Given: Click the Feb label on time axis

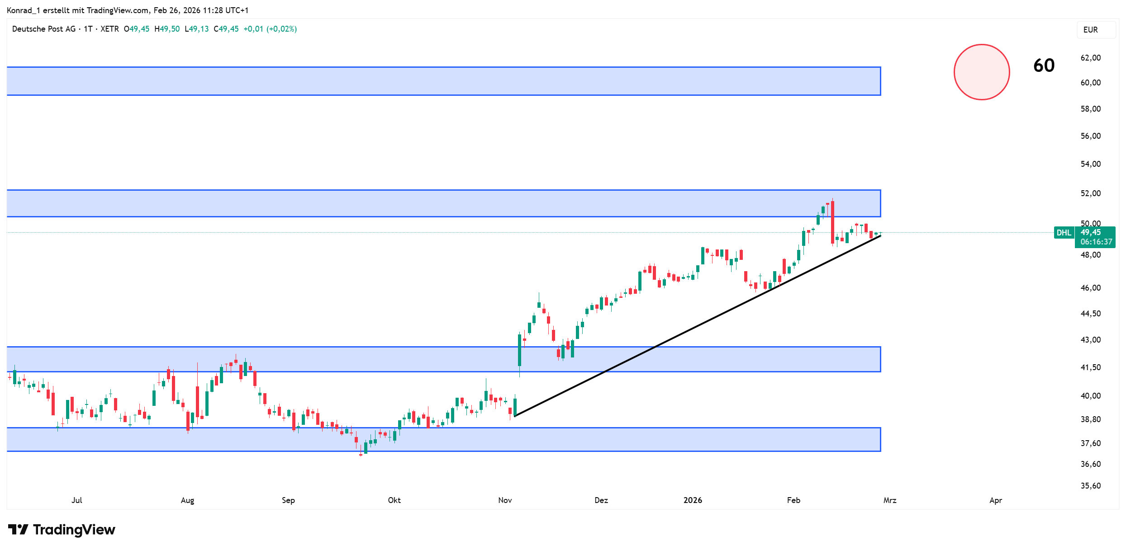Looking at the screenshot, I should (793, 500).
